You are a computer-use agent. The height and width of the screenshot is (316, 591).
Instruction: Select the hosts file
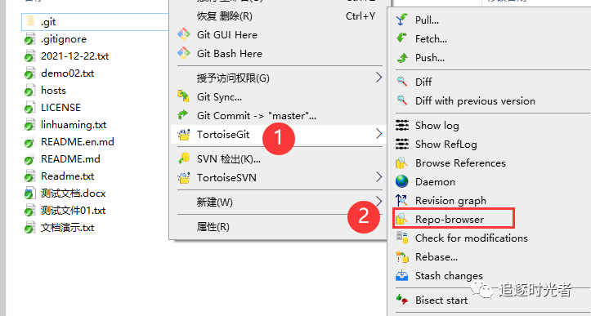pos(53,91)
